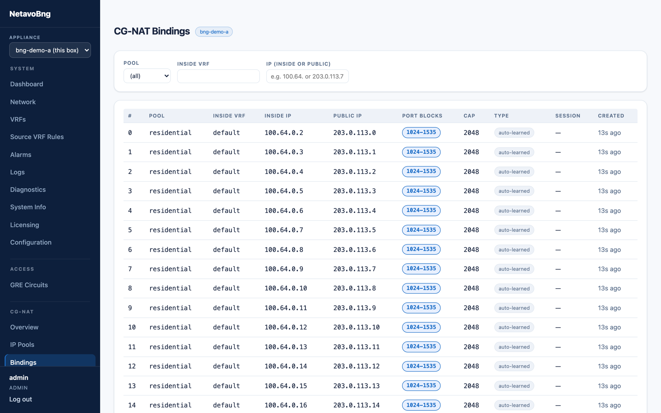Image resolution: width=661 pixels, height=413 pixels.
Task: Click Created column header
Action: [x=611, y=116]
